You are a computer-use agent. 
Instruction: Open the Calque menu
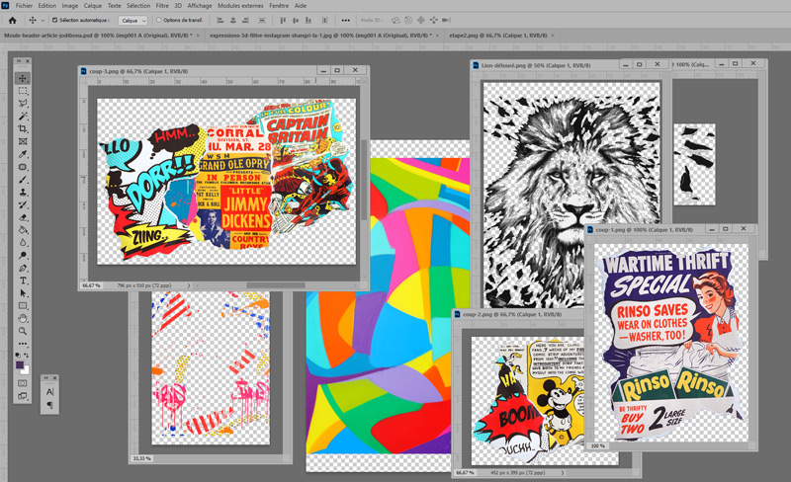(92, 6)
